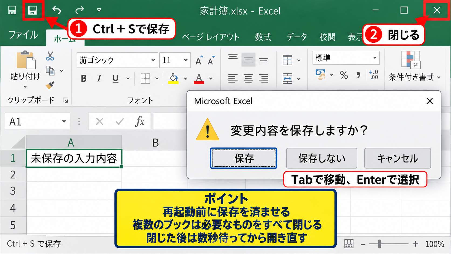Open insert function fx

[x=139, y=121]
